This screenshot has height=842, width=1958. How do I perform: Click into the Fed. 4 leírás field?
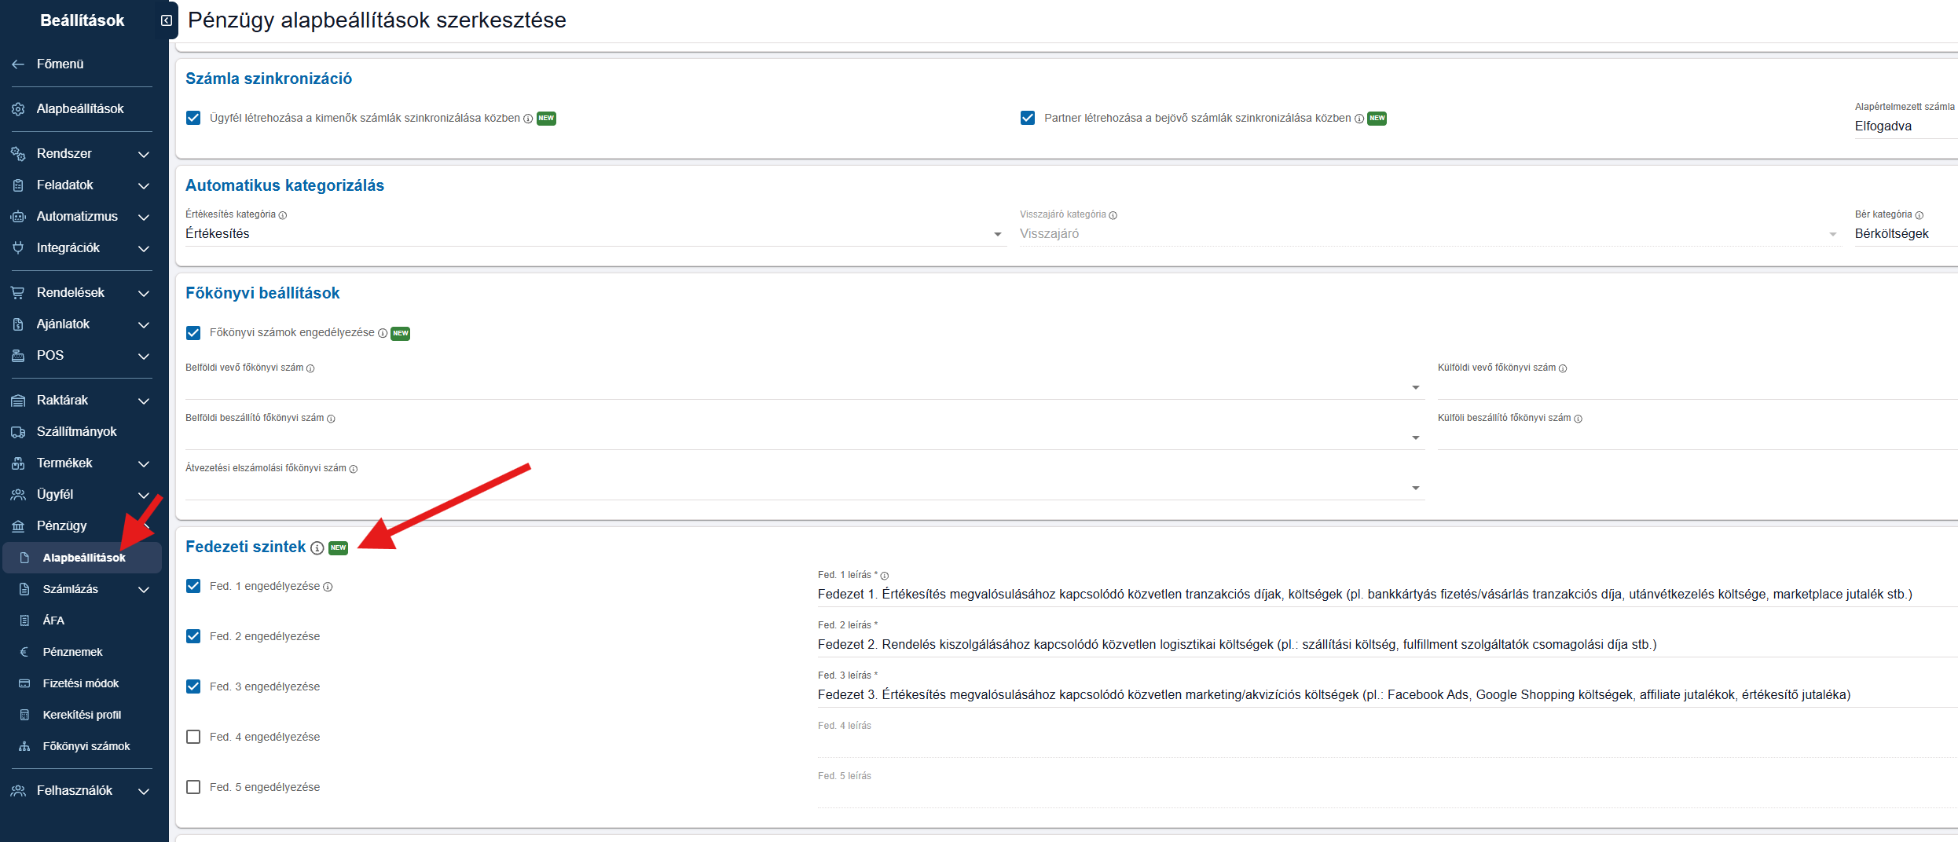point(1387,745)
